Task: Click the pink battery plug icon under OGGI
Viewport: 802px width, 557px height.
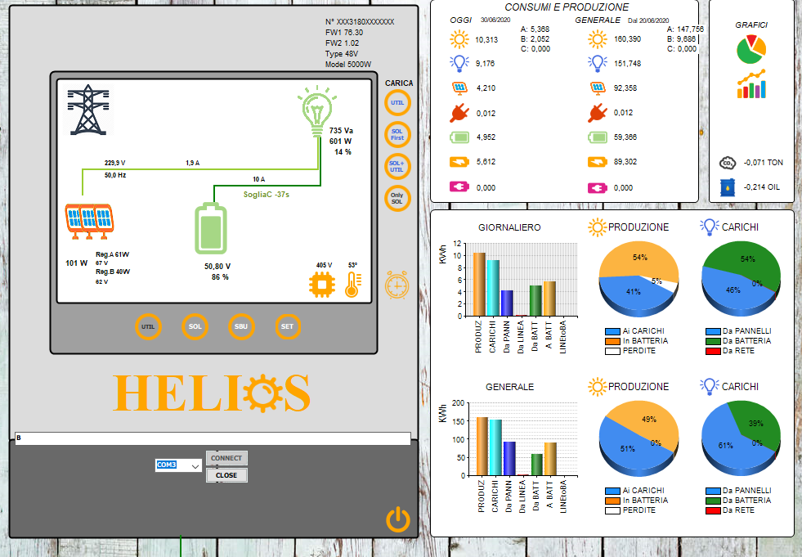Action: click(459, 186)
